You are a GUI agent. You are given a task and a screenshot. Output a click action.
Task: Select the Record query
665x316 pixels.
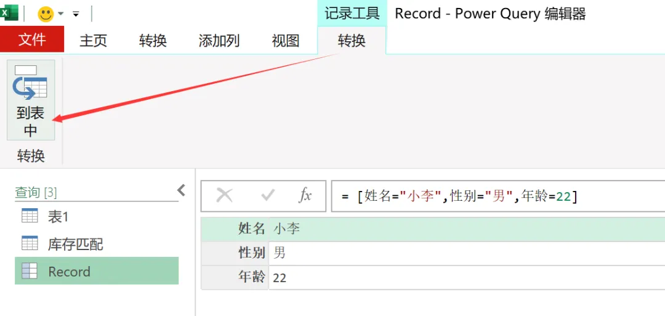click(x=97, y=270)
